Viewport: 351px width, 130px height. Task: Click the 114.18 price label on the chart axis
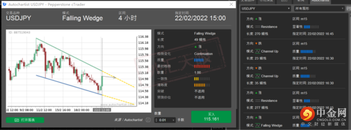click(x=143, y=103)
